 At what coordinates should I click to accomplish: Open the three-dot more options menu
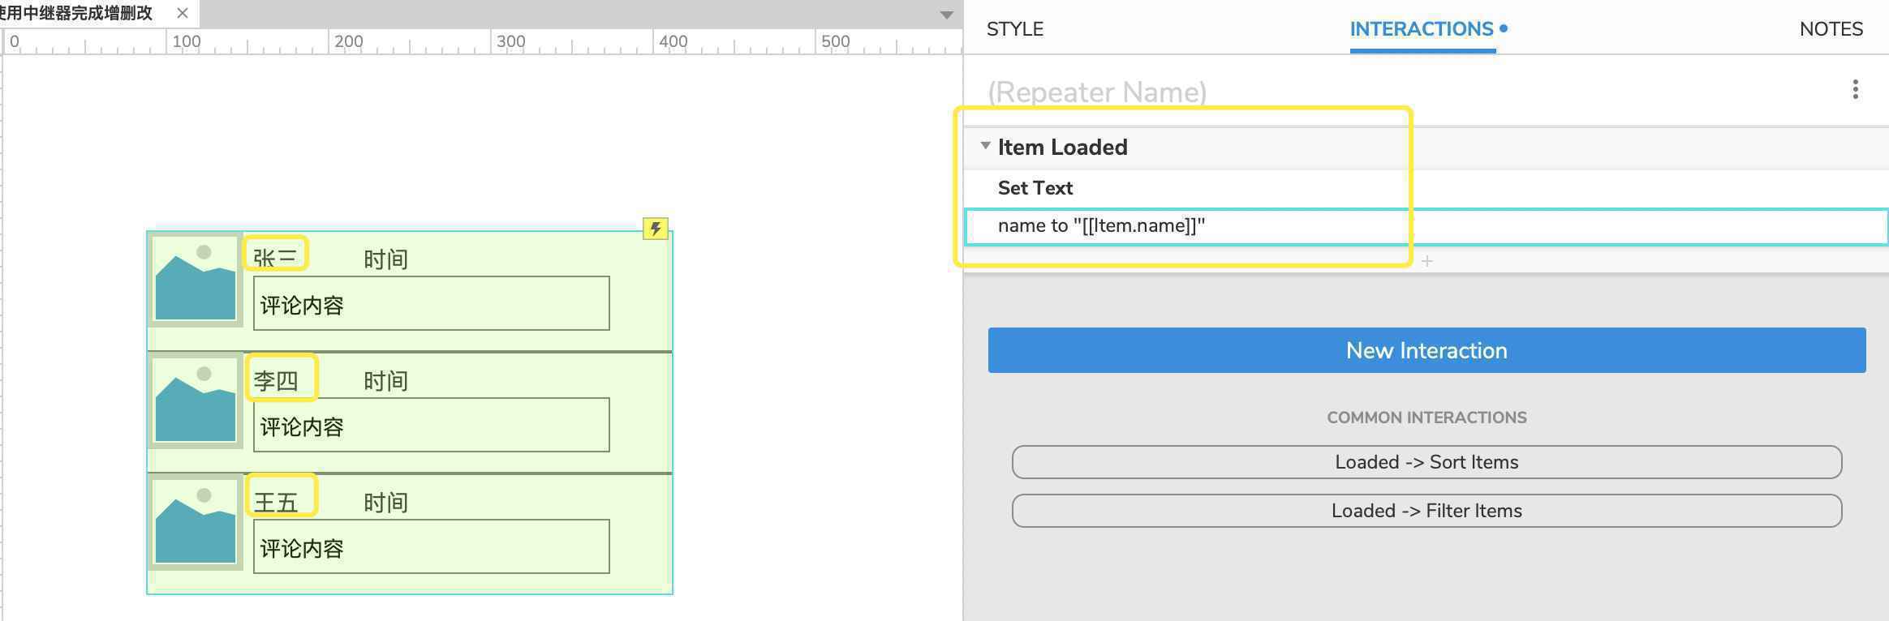[1855, 89]
